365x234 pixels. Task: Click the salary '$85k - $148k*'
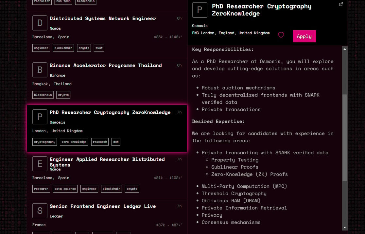(x=168, y=37)
